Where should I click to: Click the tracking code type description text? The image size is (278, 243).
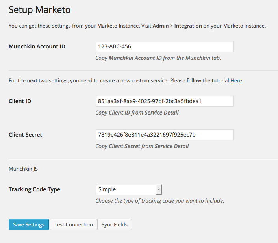click(x=160, y=201)
